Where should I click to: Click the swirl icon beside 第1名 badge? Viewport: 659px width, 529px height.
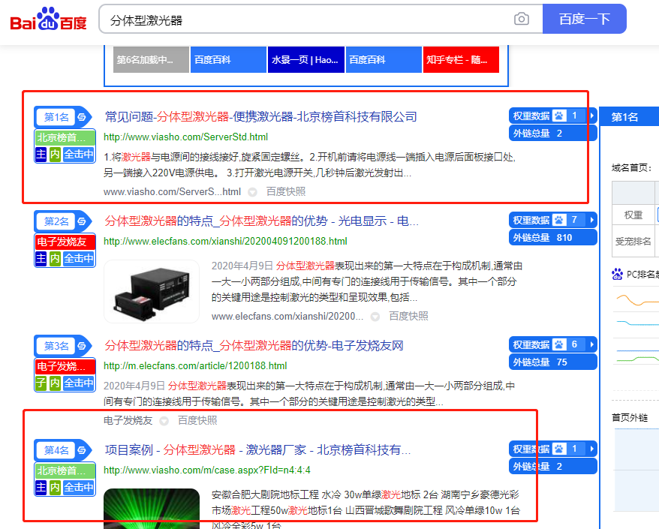click(83, 117)
